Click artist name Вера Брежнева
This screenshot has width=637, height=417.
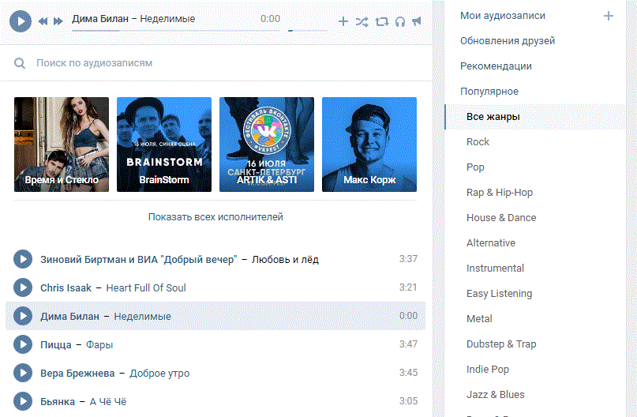77,373
